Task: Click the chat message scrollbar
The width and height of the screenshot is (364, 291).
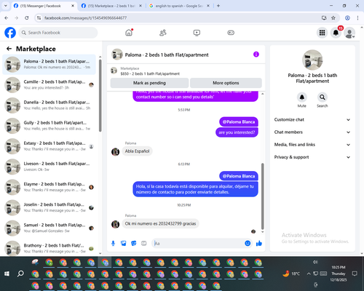Action: click(x=262, y=196)
